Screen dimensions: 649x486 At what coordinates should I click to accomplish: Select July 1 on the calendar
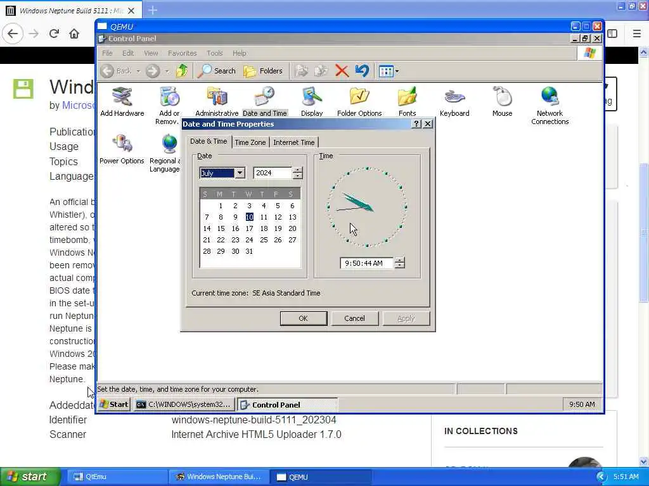coord(221,206)
